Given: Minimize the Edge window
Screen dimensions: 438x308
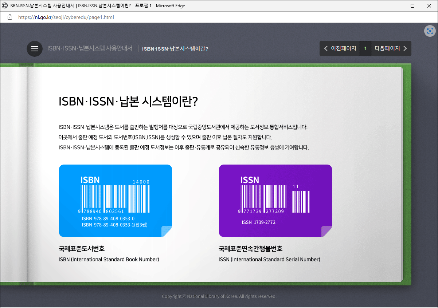Looking at the screenshot, I should [x=396, y=6].
